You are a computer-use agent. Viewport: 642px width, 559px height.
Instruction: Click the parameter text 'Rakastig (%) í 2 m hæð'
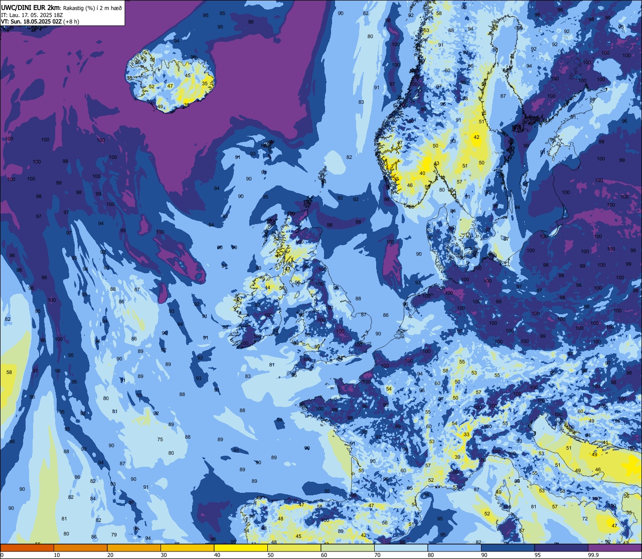click(x=93, y=8)
